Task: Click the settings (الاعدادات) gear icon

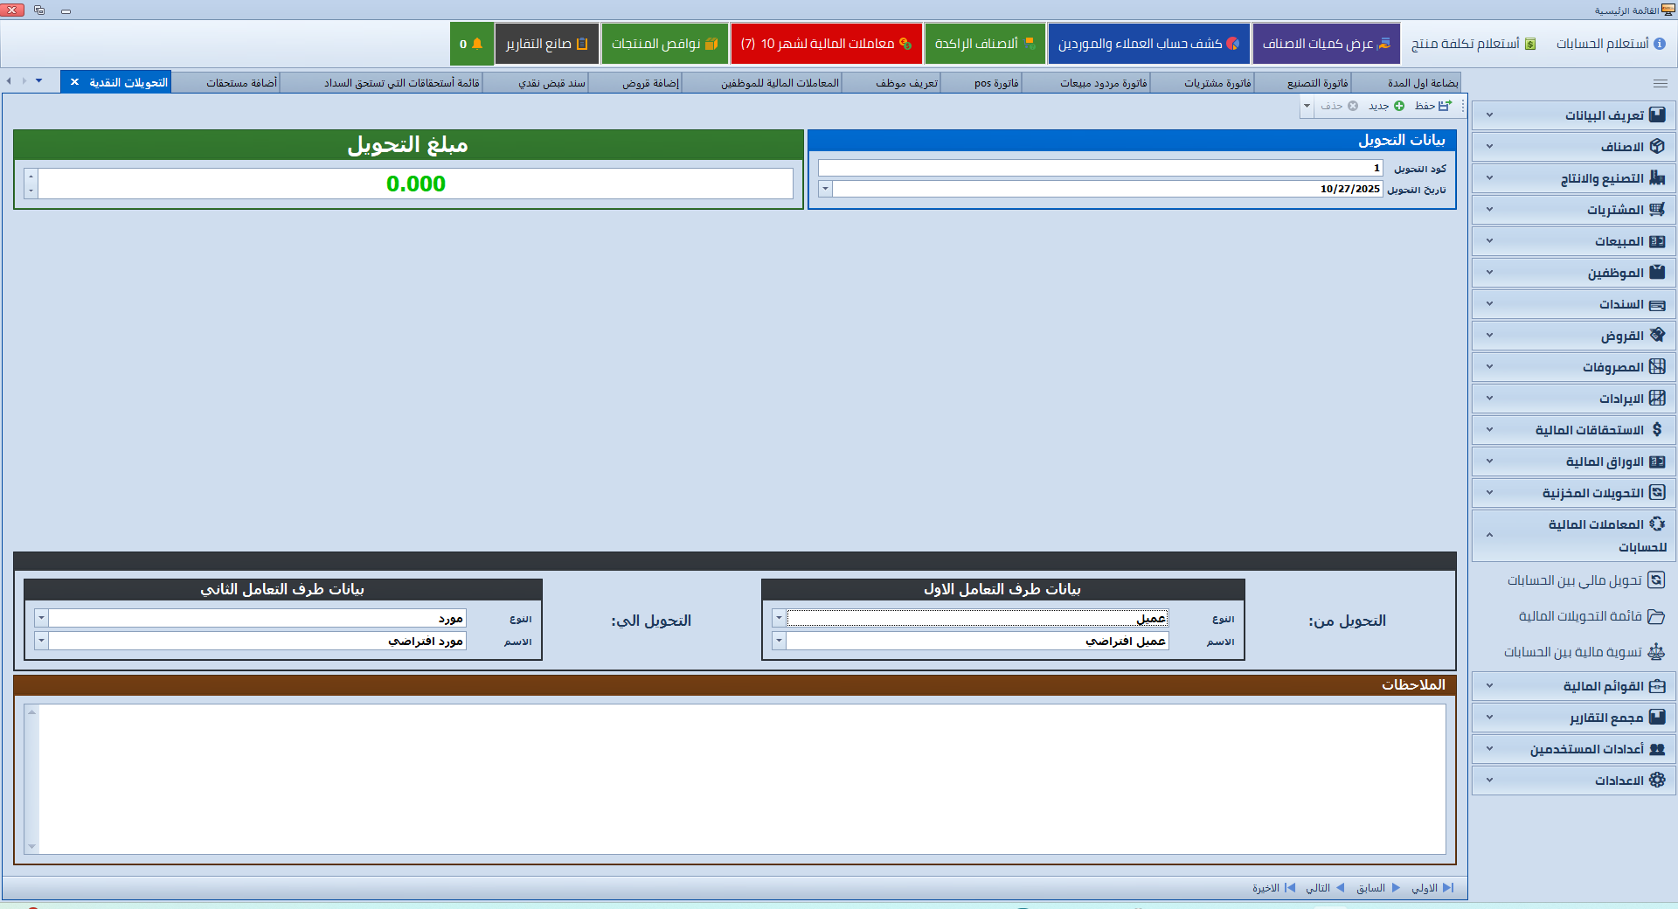Action: point(1657,780)
